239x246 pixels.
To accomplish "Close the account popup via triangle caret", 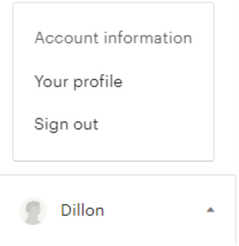I will pyautogui.click(x=210, y=210).
